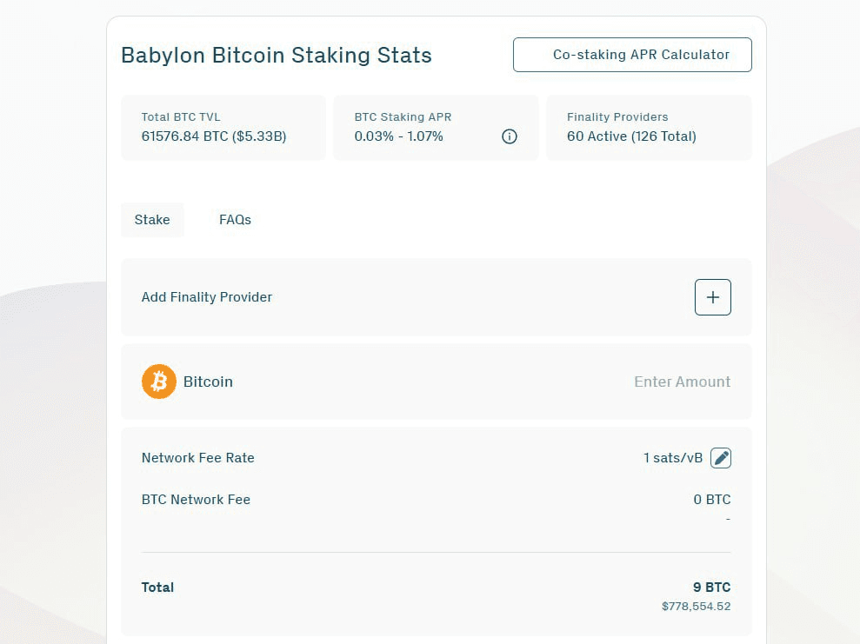
Task: Click the orange Bitcoin logo
Action: (x=159, y=382)
